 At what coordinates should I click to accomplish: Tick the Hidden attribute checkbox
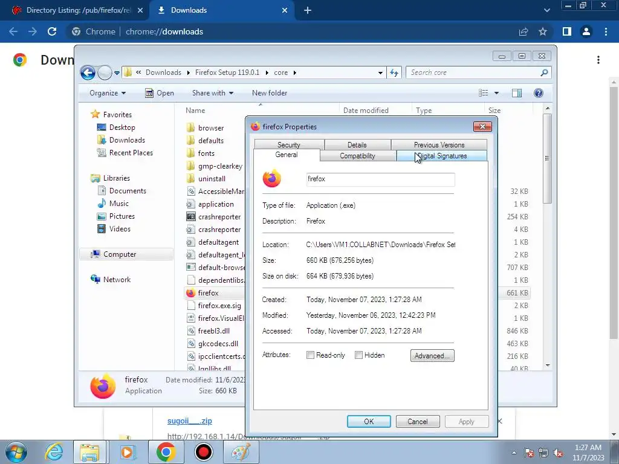pos(358,355)
